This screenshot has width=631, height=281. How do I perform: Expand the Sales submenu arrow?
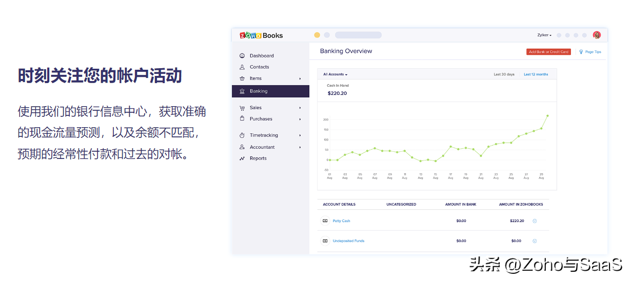(x=300, y=108)
